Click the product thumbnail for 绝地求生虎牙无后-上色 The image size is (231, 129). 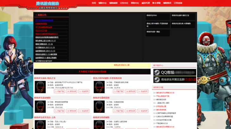pos(40,125)
